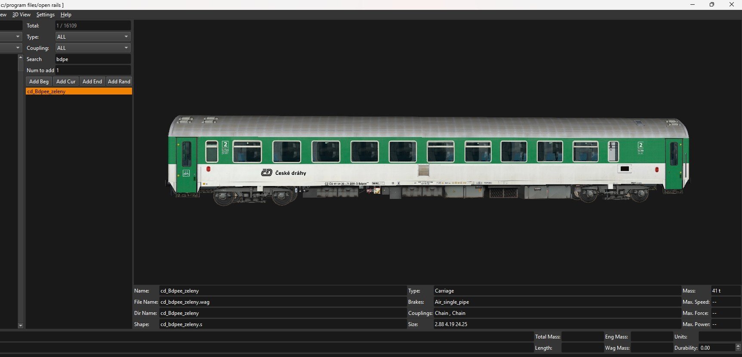
Task: Restore down the Open Rails window
Action: [x=712, y=5]
